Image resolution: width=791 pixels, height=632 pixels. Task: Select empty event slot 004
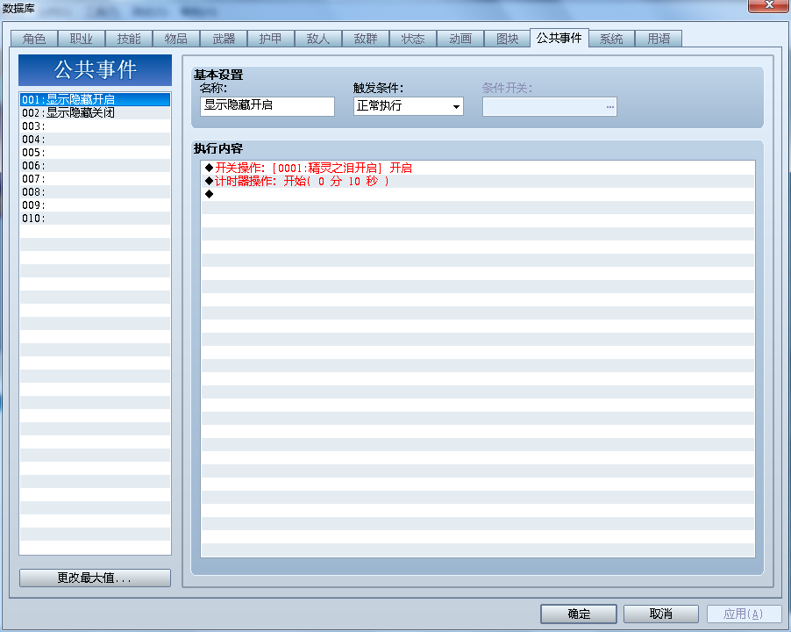[x=95, y=139]
